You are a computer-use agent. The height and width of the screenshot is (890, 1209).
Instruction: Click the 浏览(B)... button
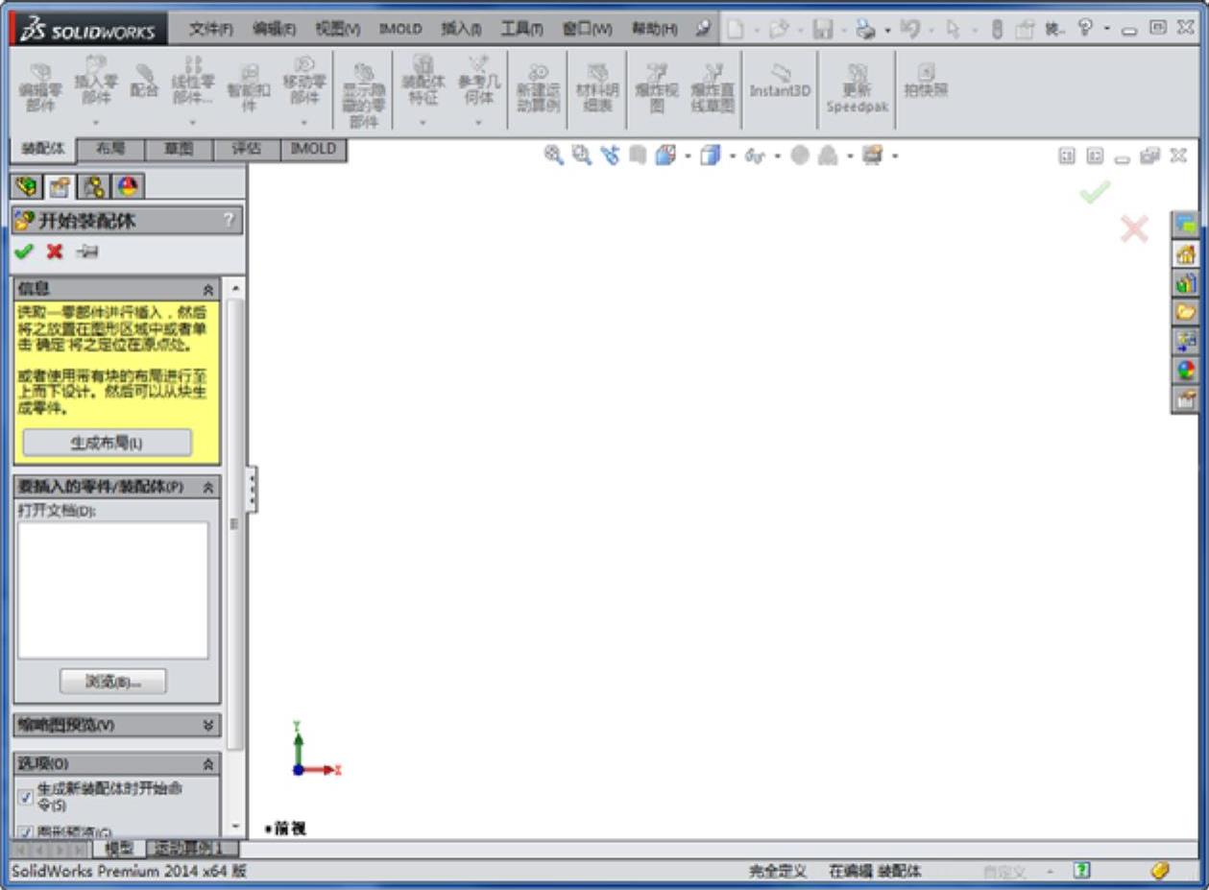113,682
